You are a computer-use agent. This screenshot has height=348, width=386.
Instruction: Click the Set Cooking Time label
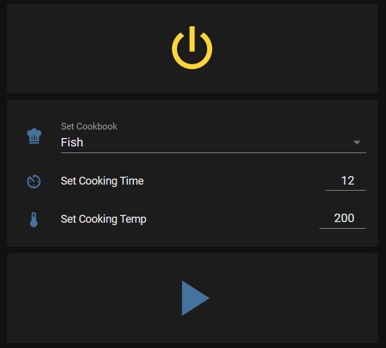pyautogui.click(x=102, y=181)
